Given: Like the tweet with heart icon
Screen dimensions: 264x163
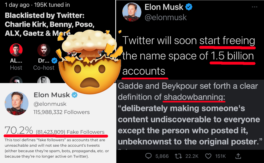Looking at the screenshot, I should (x=208, y=156).
